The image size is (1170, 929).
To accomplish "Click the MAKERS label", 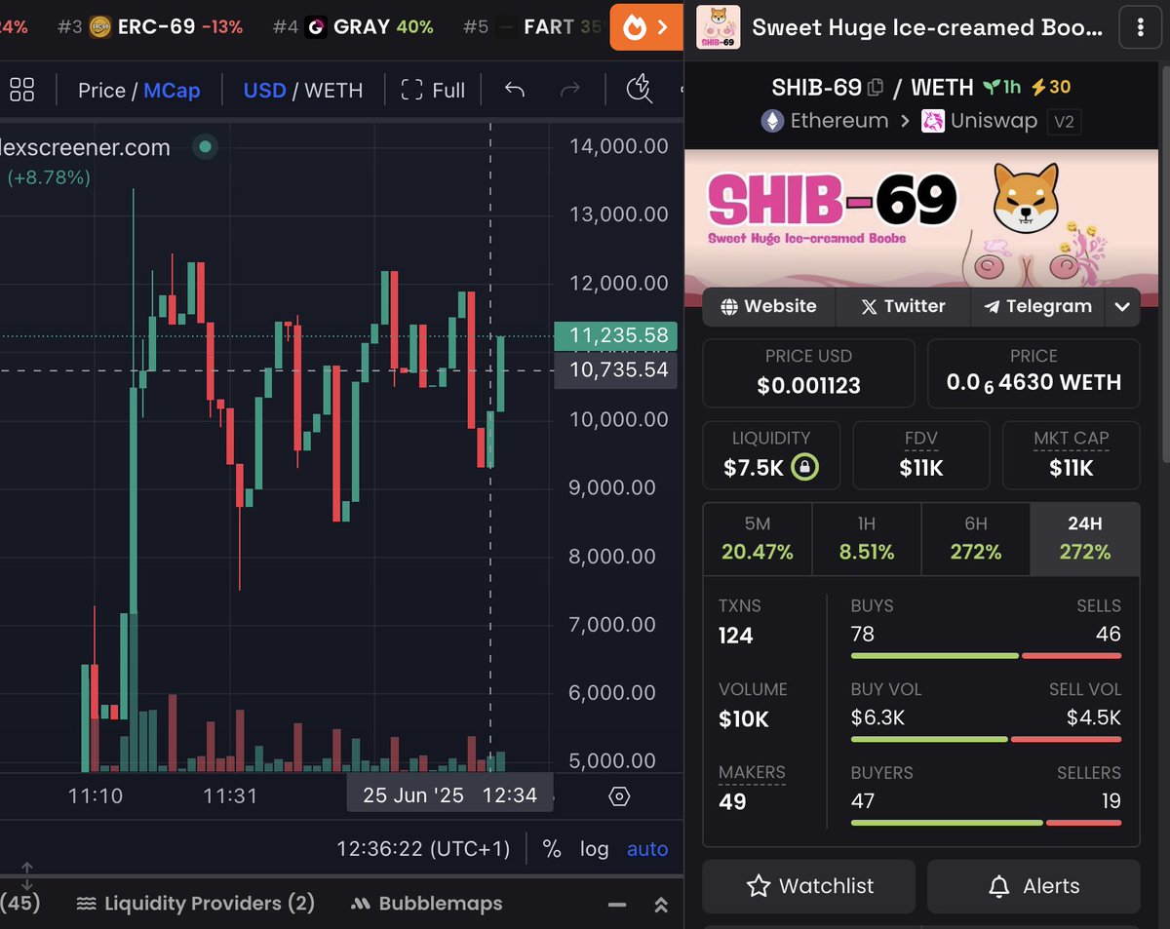I will click(752, 772).
